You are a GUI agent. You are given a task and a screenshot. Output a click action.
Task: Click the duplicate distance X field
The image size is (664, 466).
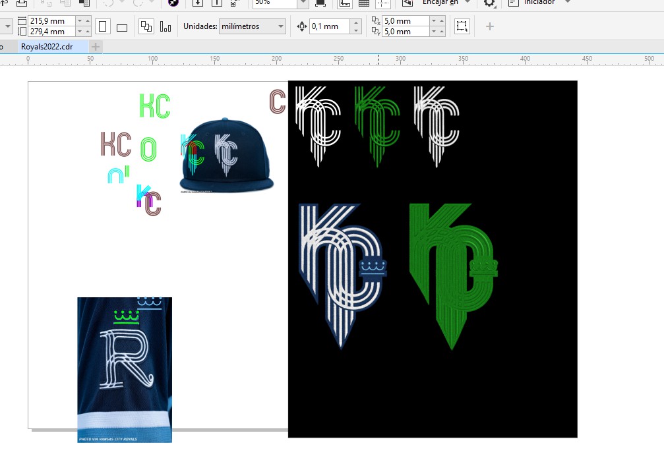click(x=406, y=20)
